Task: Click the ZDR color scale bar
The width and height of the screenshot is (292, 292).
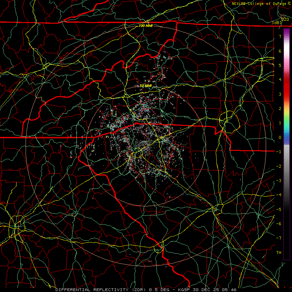Action: tap(286, 144)
